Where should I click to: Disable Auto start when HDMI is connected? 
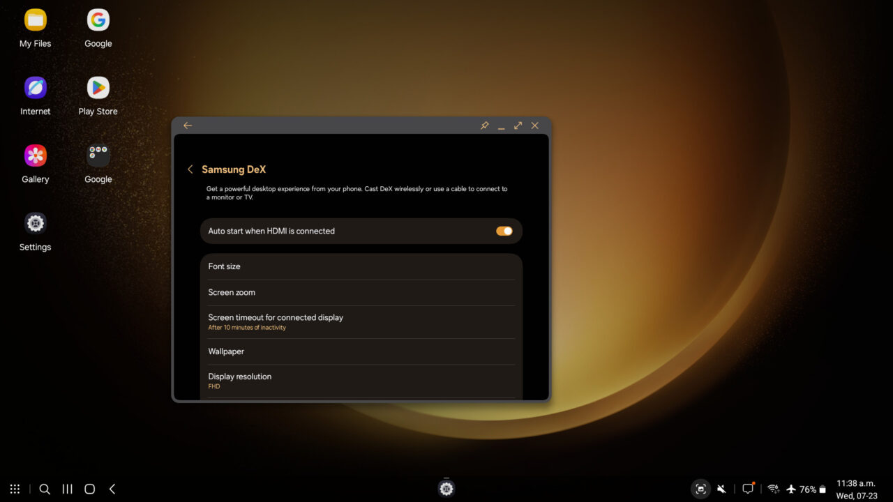pos(504,231)
